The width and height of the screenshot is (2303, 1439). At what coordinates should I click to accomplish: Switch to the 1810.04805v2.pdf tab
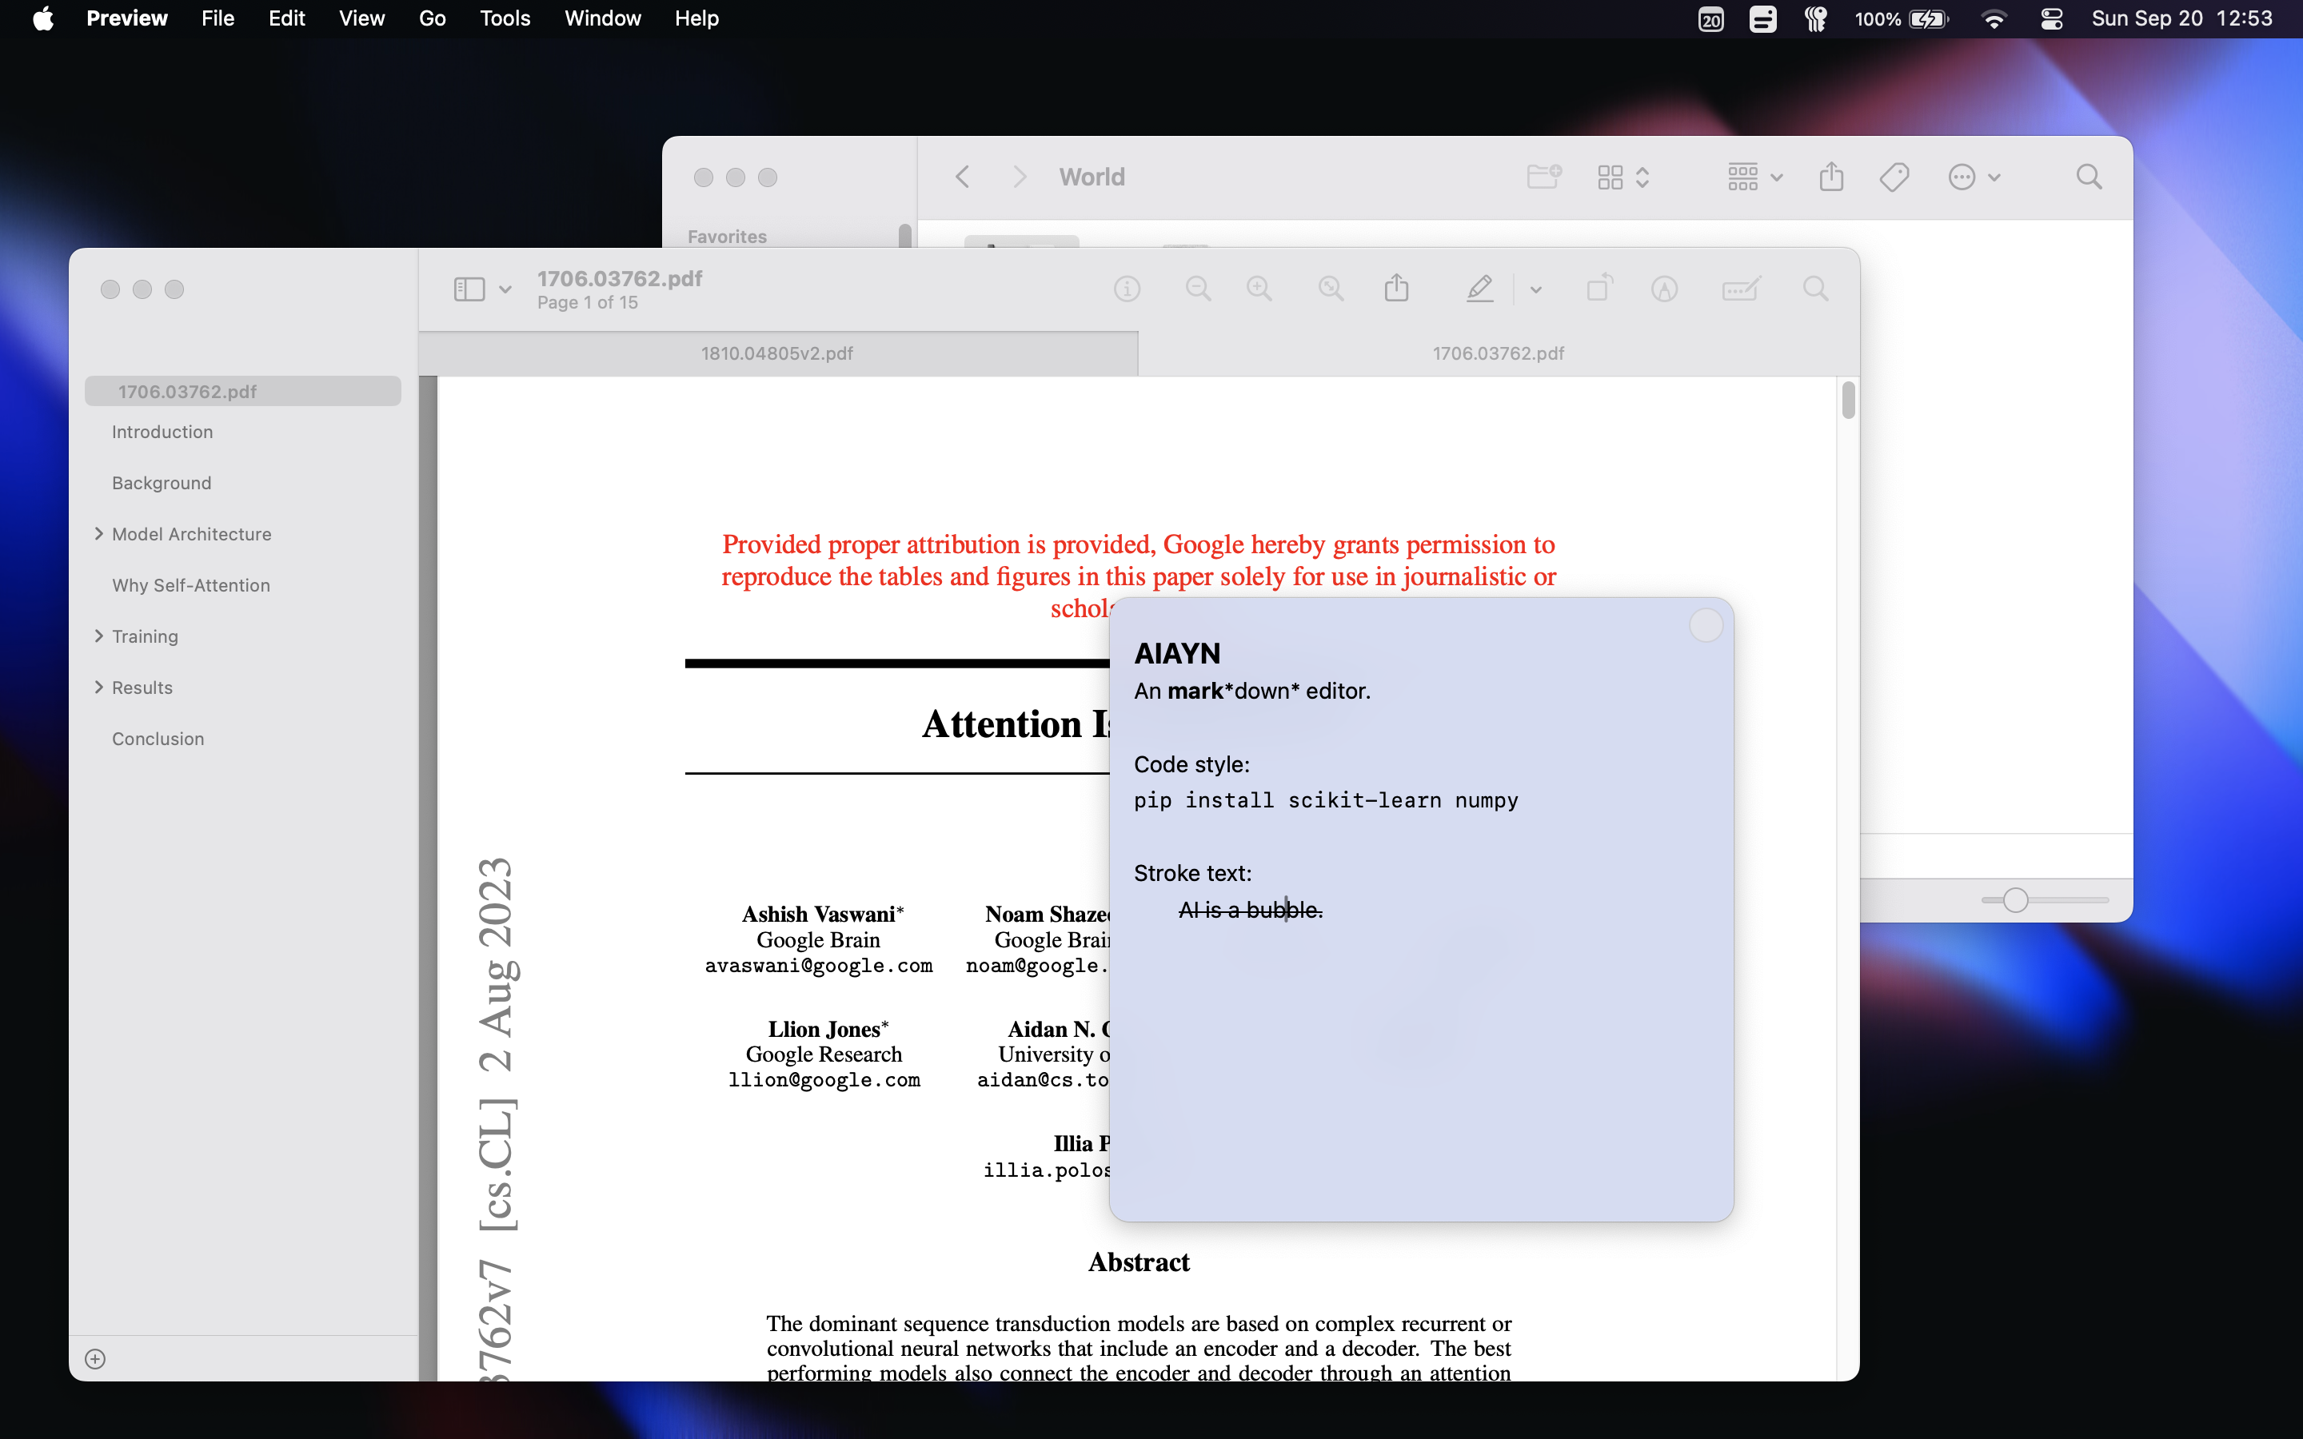click(777, 353)
